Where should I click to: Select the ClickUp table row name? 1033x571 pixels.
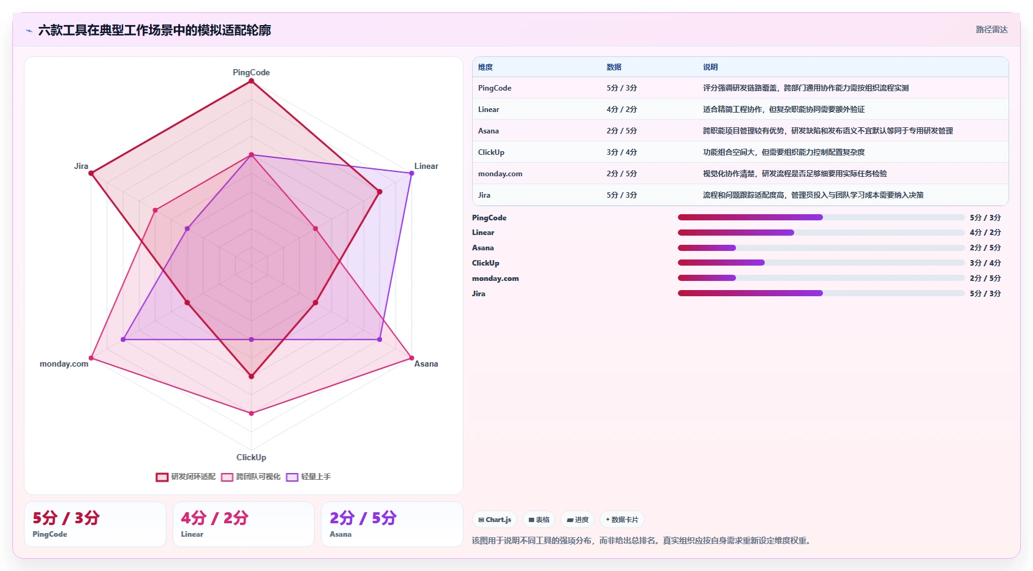[x=491, y=152]
